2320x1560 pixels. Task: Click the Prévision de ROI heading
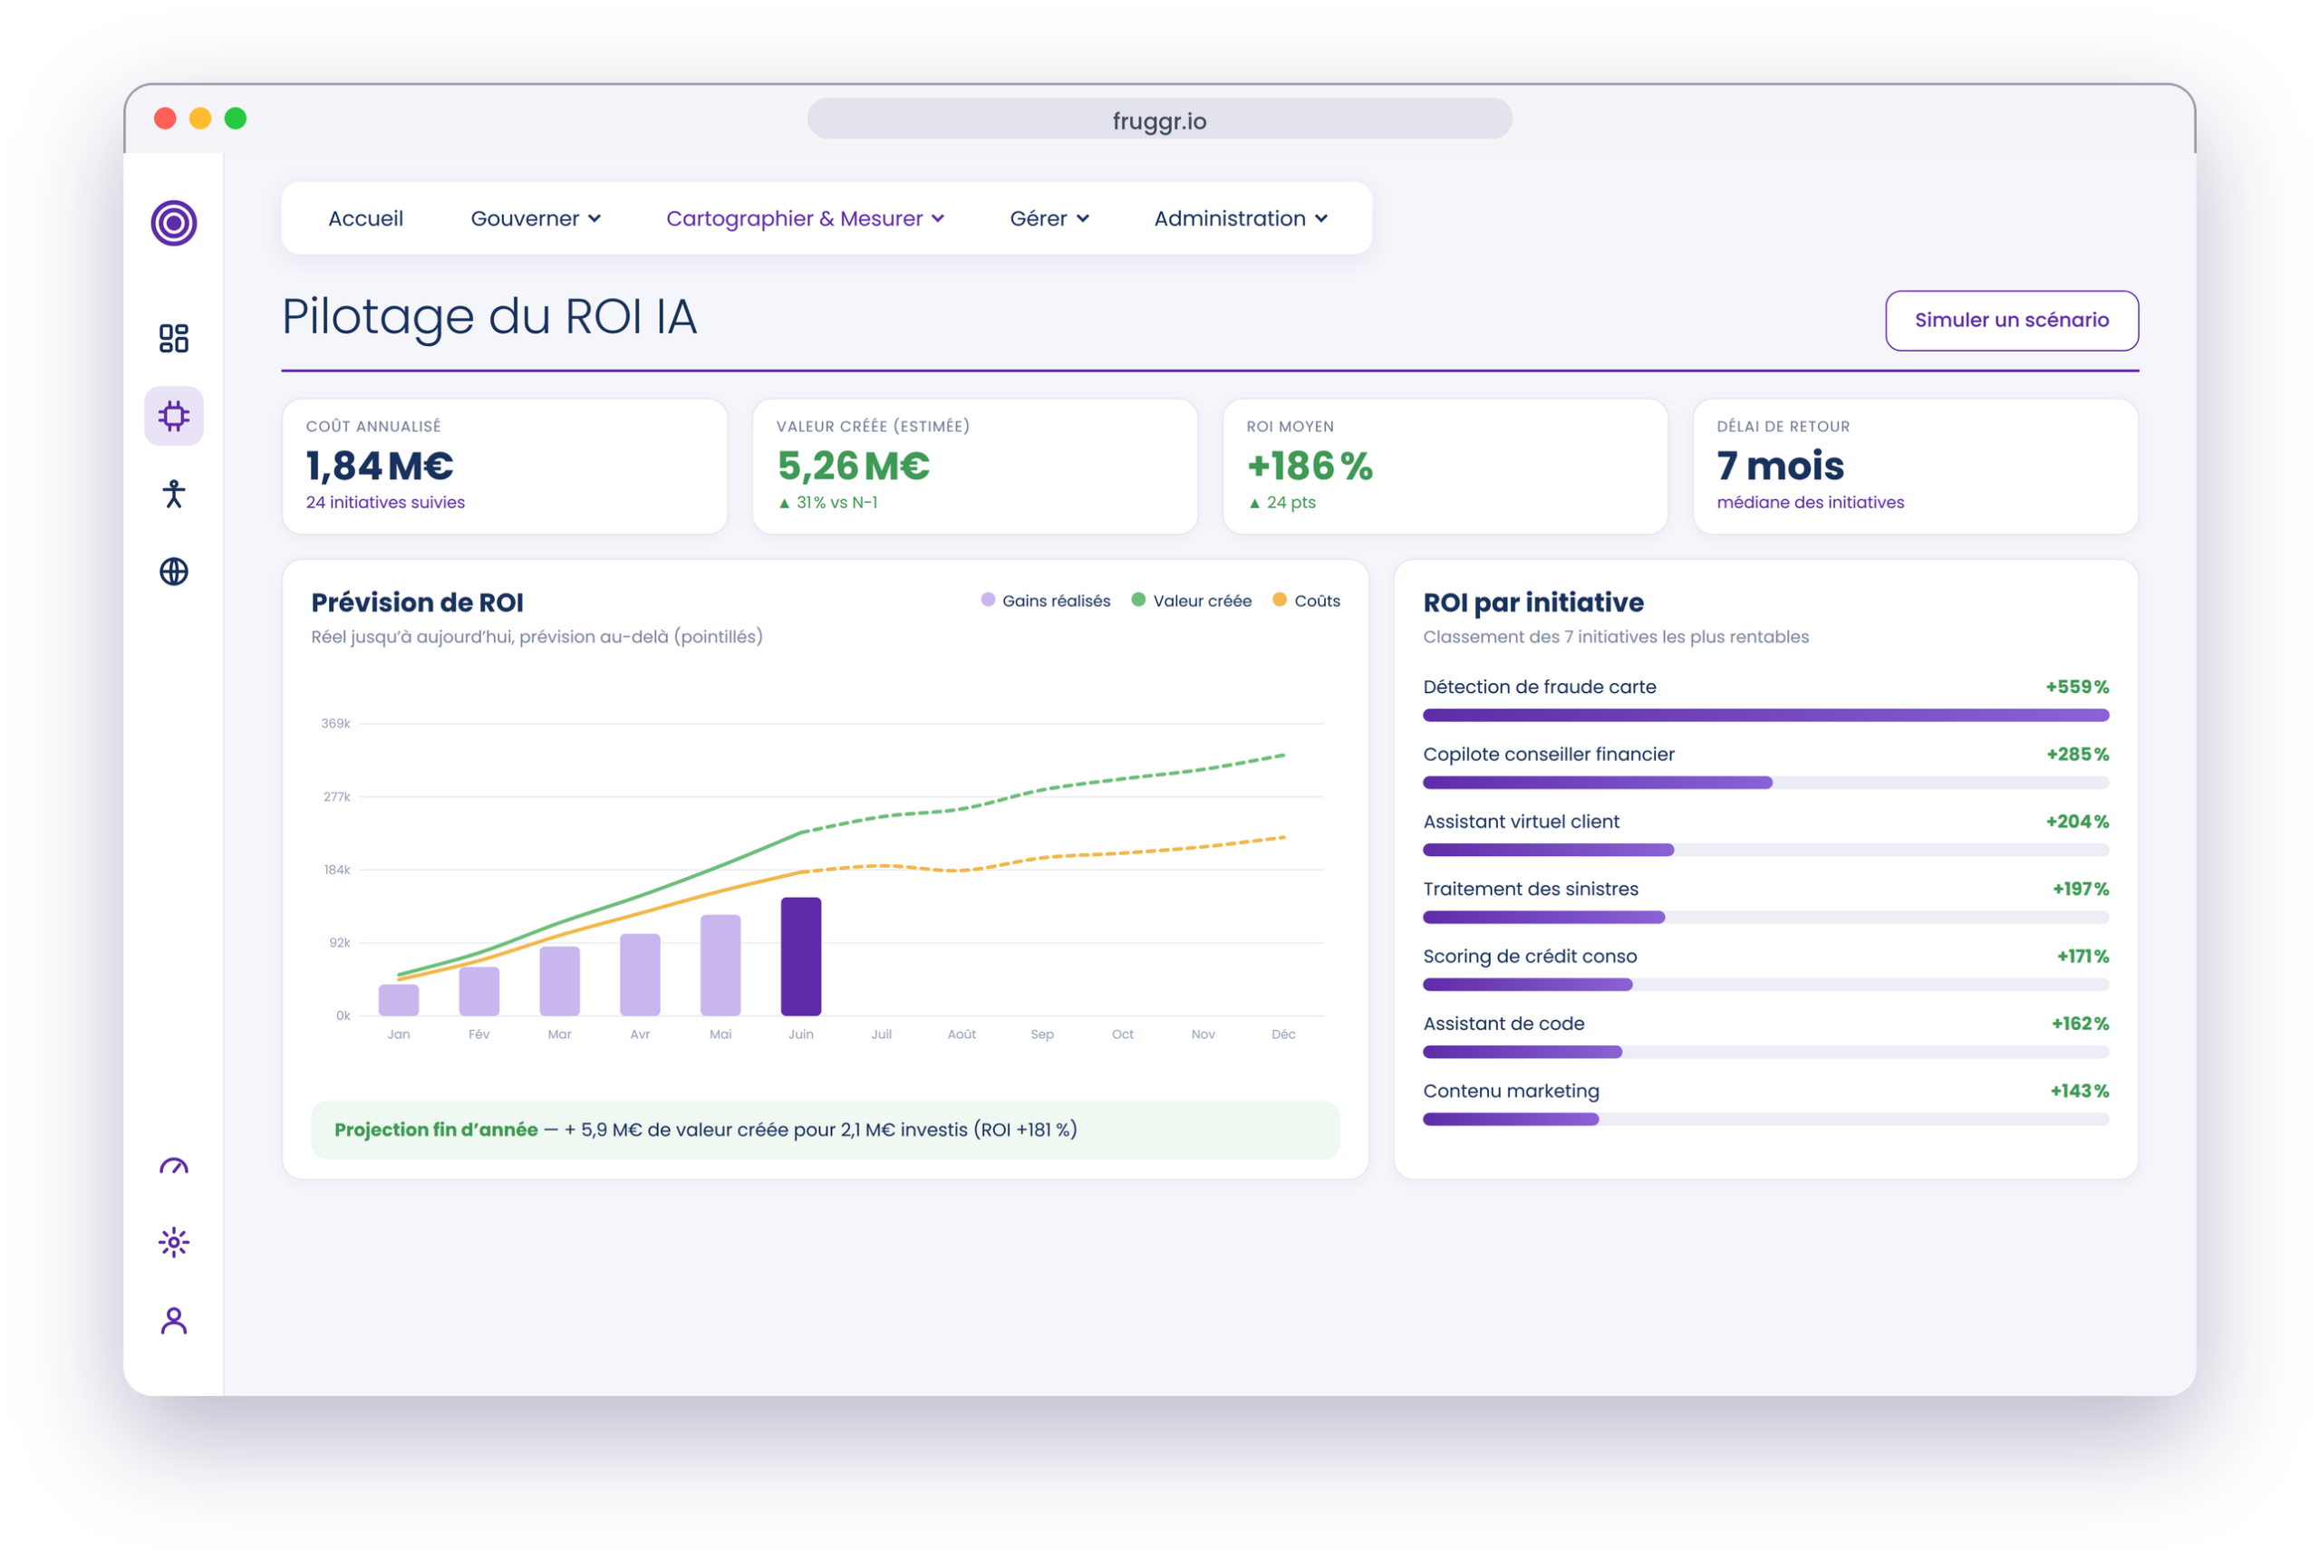tap(417, 603)
